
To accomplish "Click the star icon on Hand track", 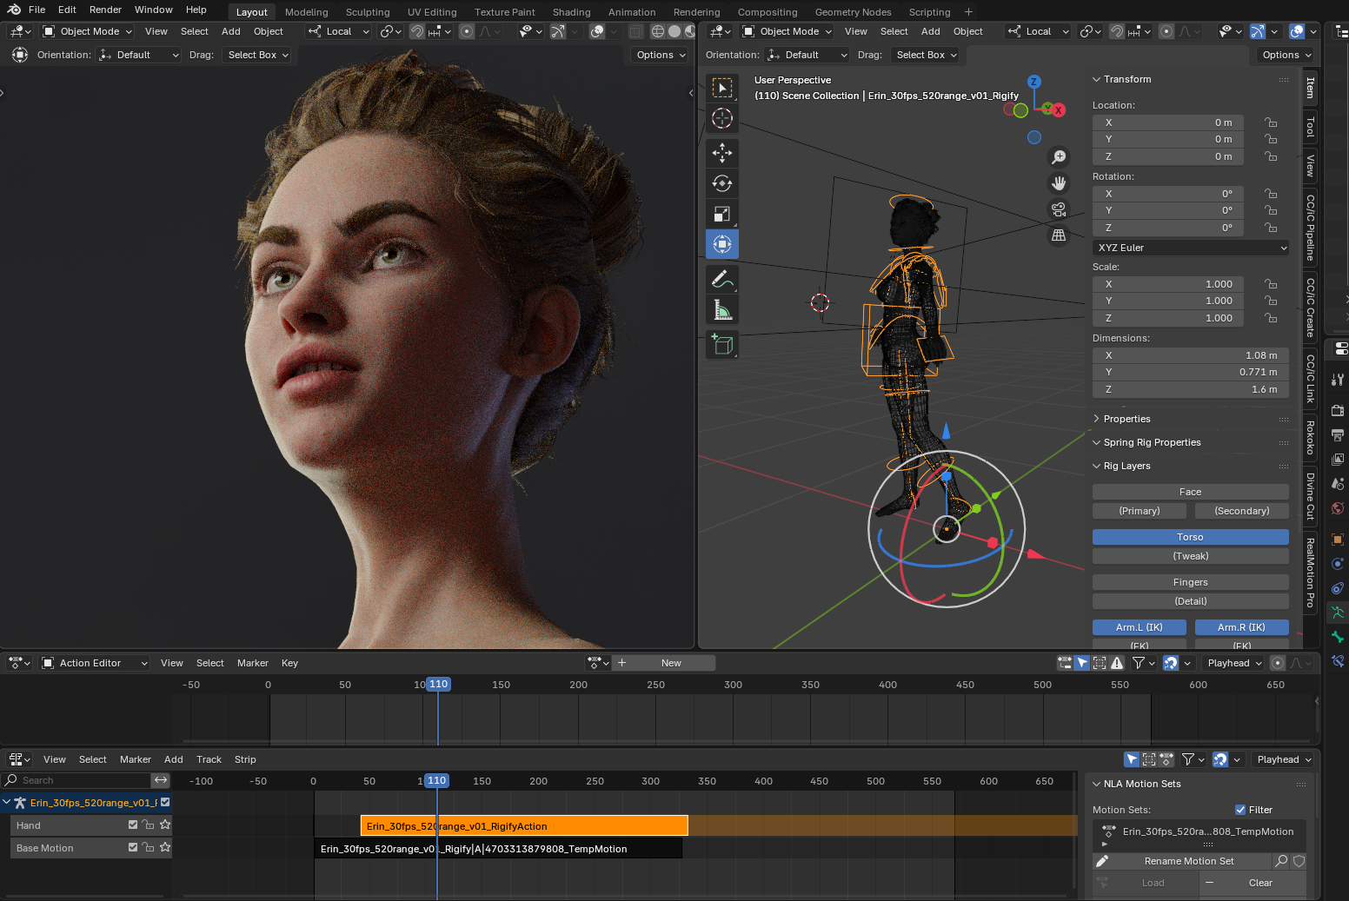I will point(165,825).
